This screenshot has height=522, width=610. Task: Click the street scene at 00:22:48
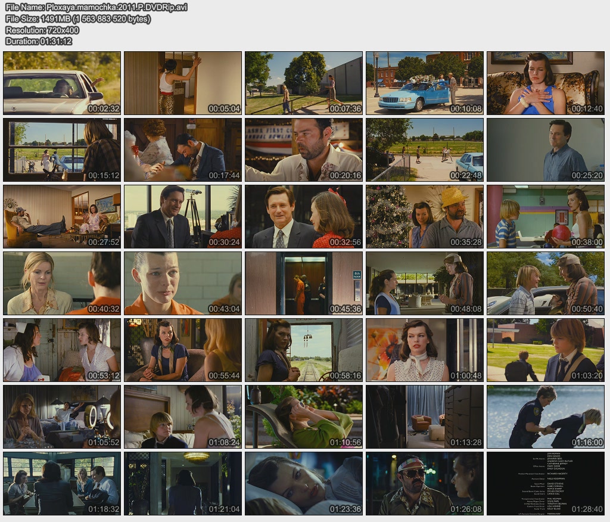tap(425, 150)
